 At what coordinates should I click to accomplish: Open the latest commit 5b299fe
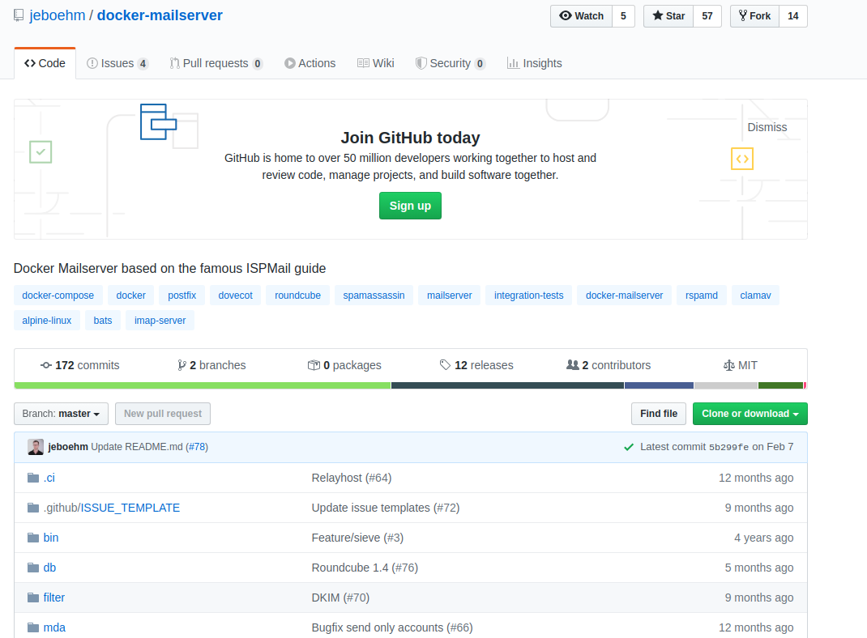[728, 448]
